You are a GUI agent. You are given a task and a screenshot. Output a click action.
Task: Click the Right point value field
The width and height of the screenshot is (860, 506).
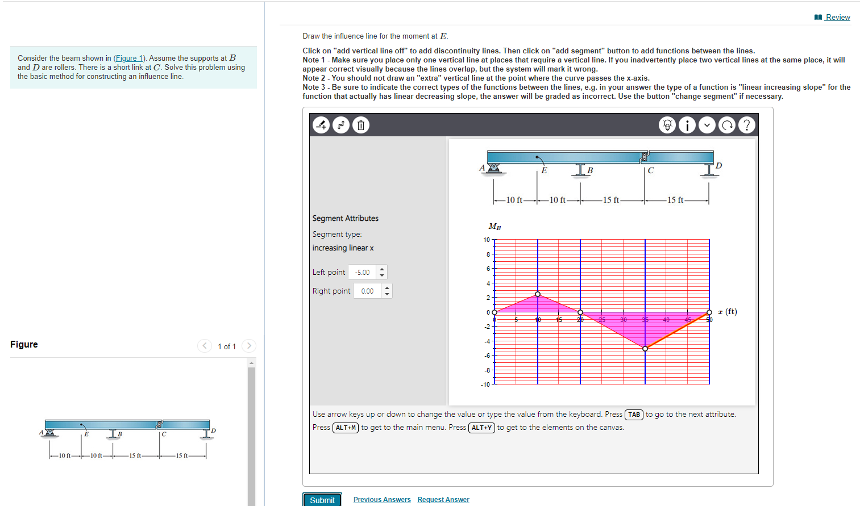click(368, 291)
